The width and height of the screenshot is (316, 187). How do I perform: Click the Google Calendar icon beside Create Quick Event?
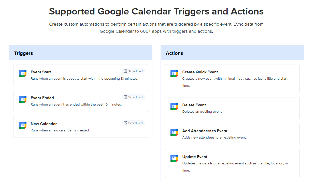click(x=174, y=73)
